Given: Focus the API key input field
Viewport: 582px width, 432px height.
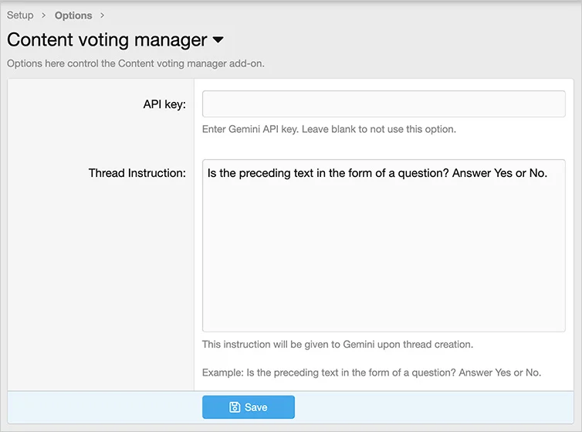Looking at the screenshot, I should tap(384, 104).
